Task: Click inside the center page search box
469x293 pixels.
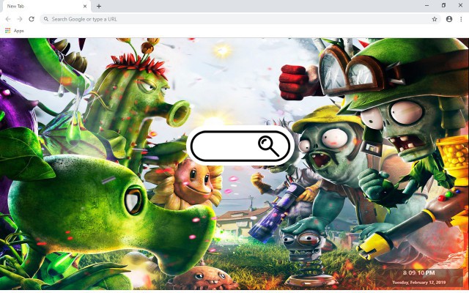Action: click(240, 146)
